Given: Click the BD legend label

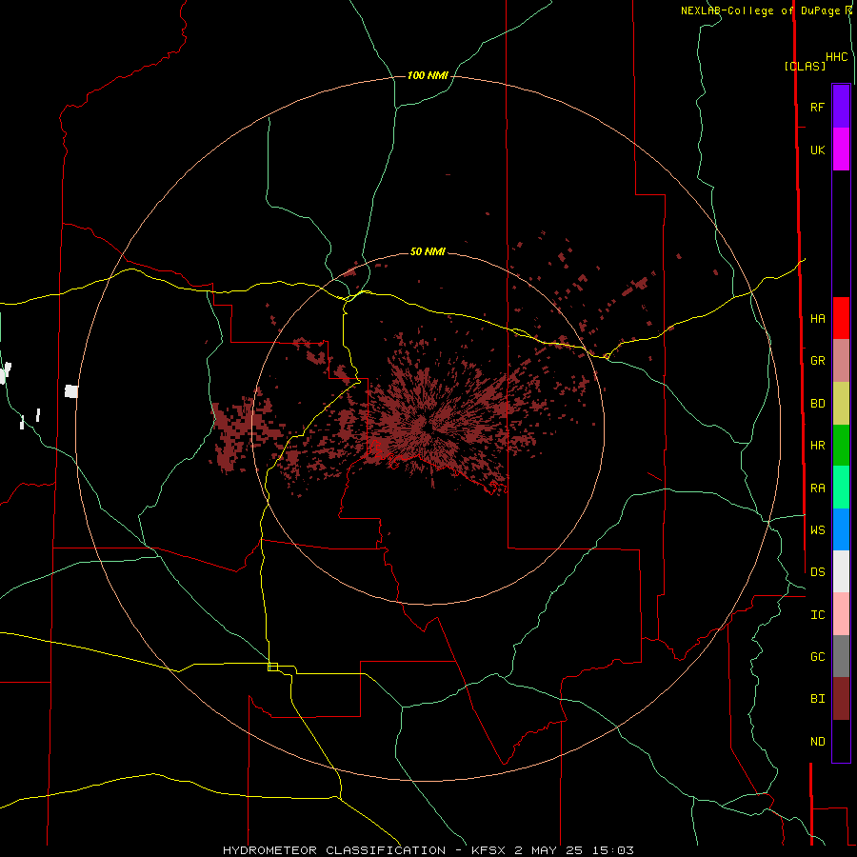Looking at the screenshot, I should (x=817, y=404).
